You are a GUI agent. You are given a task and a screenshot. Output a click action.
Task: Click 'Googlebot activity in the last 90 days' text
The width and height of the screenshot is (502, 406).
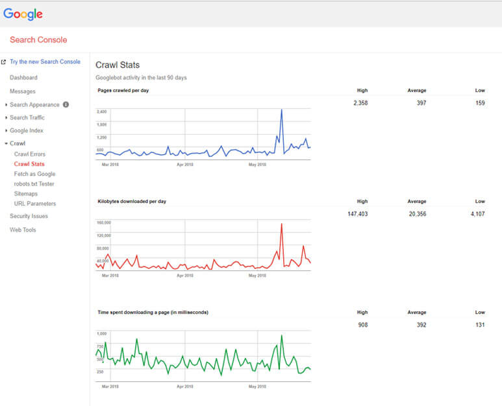click(x=141, y=78)
